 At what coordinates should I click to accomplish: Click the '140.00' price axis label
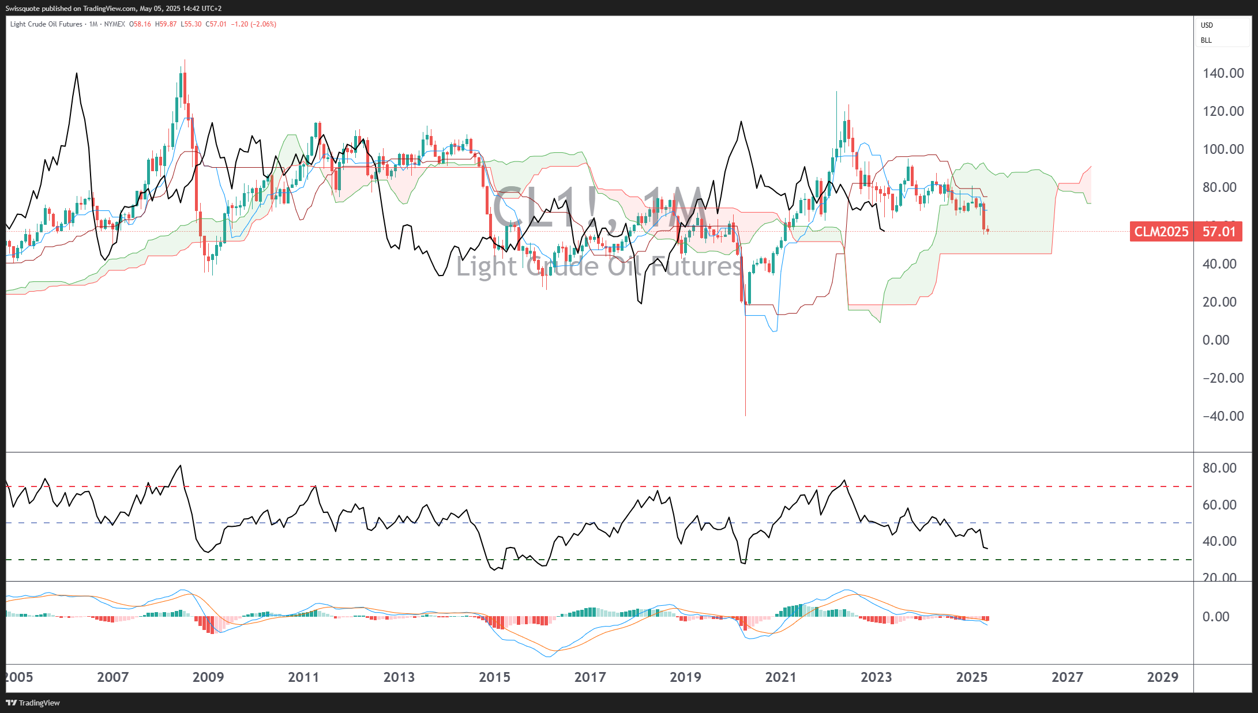pos(1223,73)
